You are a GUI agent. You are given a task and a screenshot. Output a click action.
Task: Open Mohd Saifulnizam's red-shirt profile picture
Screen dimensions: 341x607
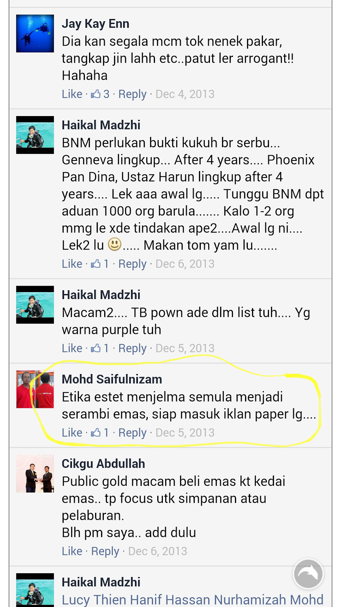35,389
